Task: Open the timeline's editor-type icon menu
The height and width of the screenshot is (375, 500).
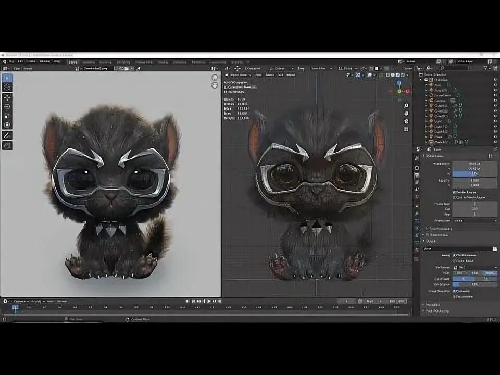Action: [x=6, y=301]
